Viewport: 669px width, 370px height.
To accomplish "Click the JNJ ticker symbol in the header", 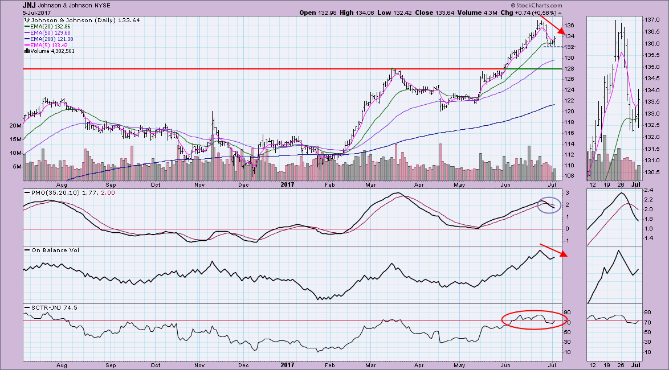I will [30, 6].
